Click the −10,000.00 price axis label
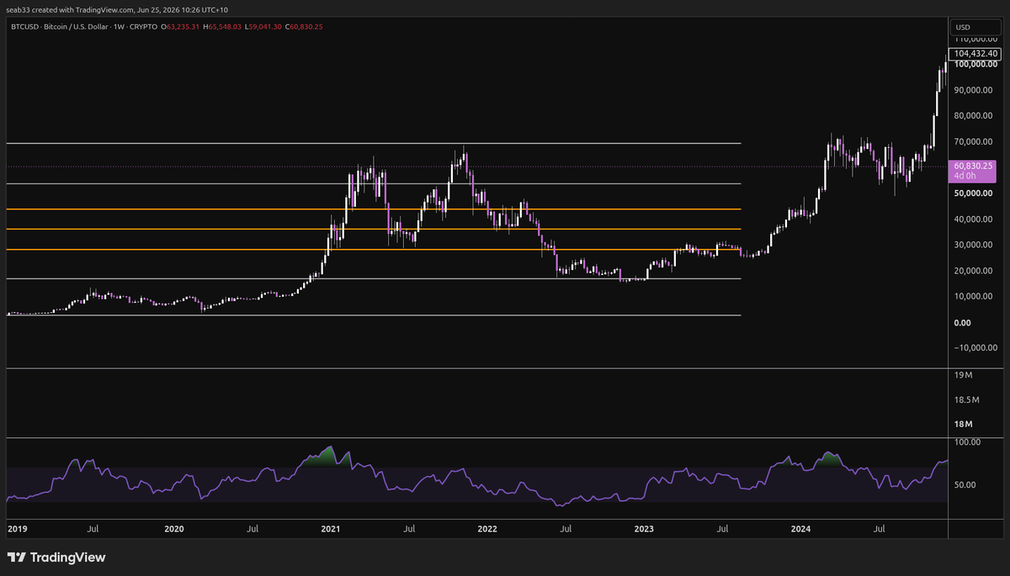1010x576 pixels. click(x=974, y=348)
